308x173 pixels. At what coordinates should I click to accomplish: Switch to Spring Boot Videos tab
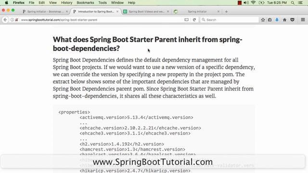click(146, 12)
